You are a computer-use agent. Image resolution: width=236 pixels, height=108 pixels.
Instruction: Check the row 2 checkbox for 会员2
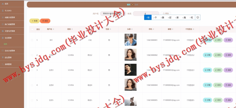pos(32,55)
